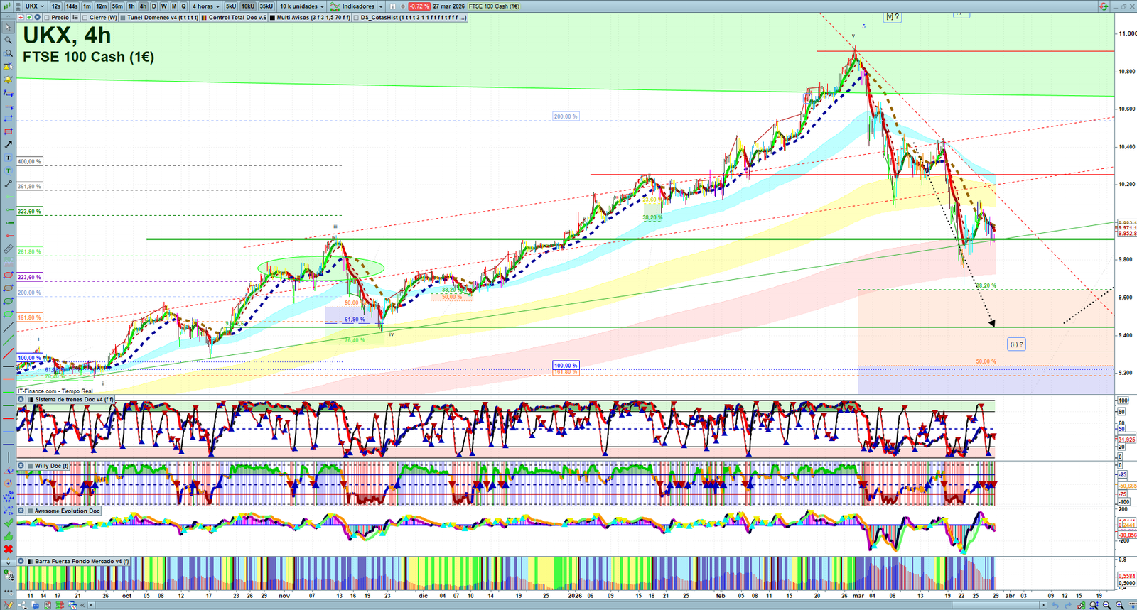Pick the diagonal arrow drawing tool
1137x610 pixels.
(x=8, y=145)
